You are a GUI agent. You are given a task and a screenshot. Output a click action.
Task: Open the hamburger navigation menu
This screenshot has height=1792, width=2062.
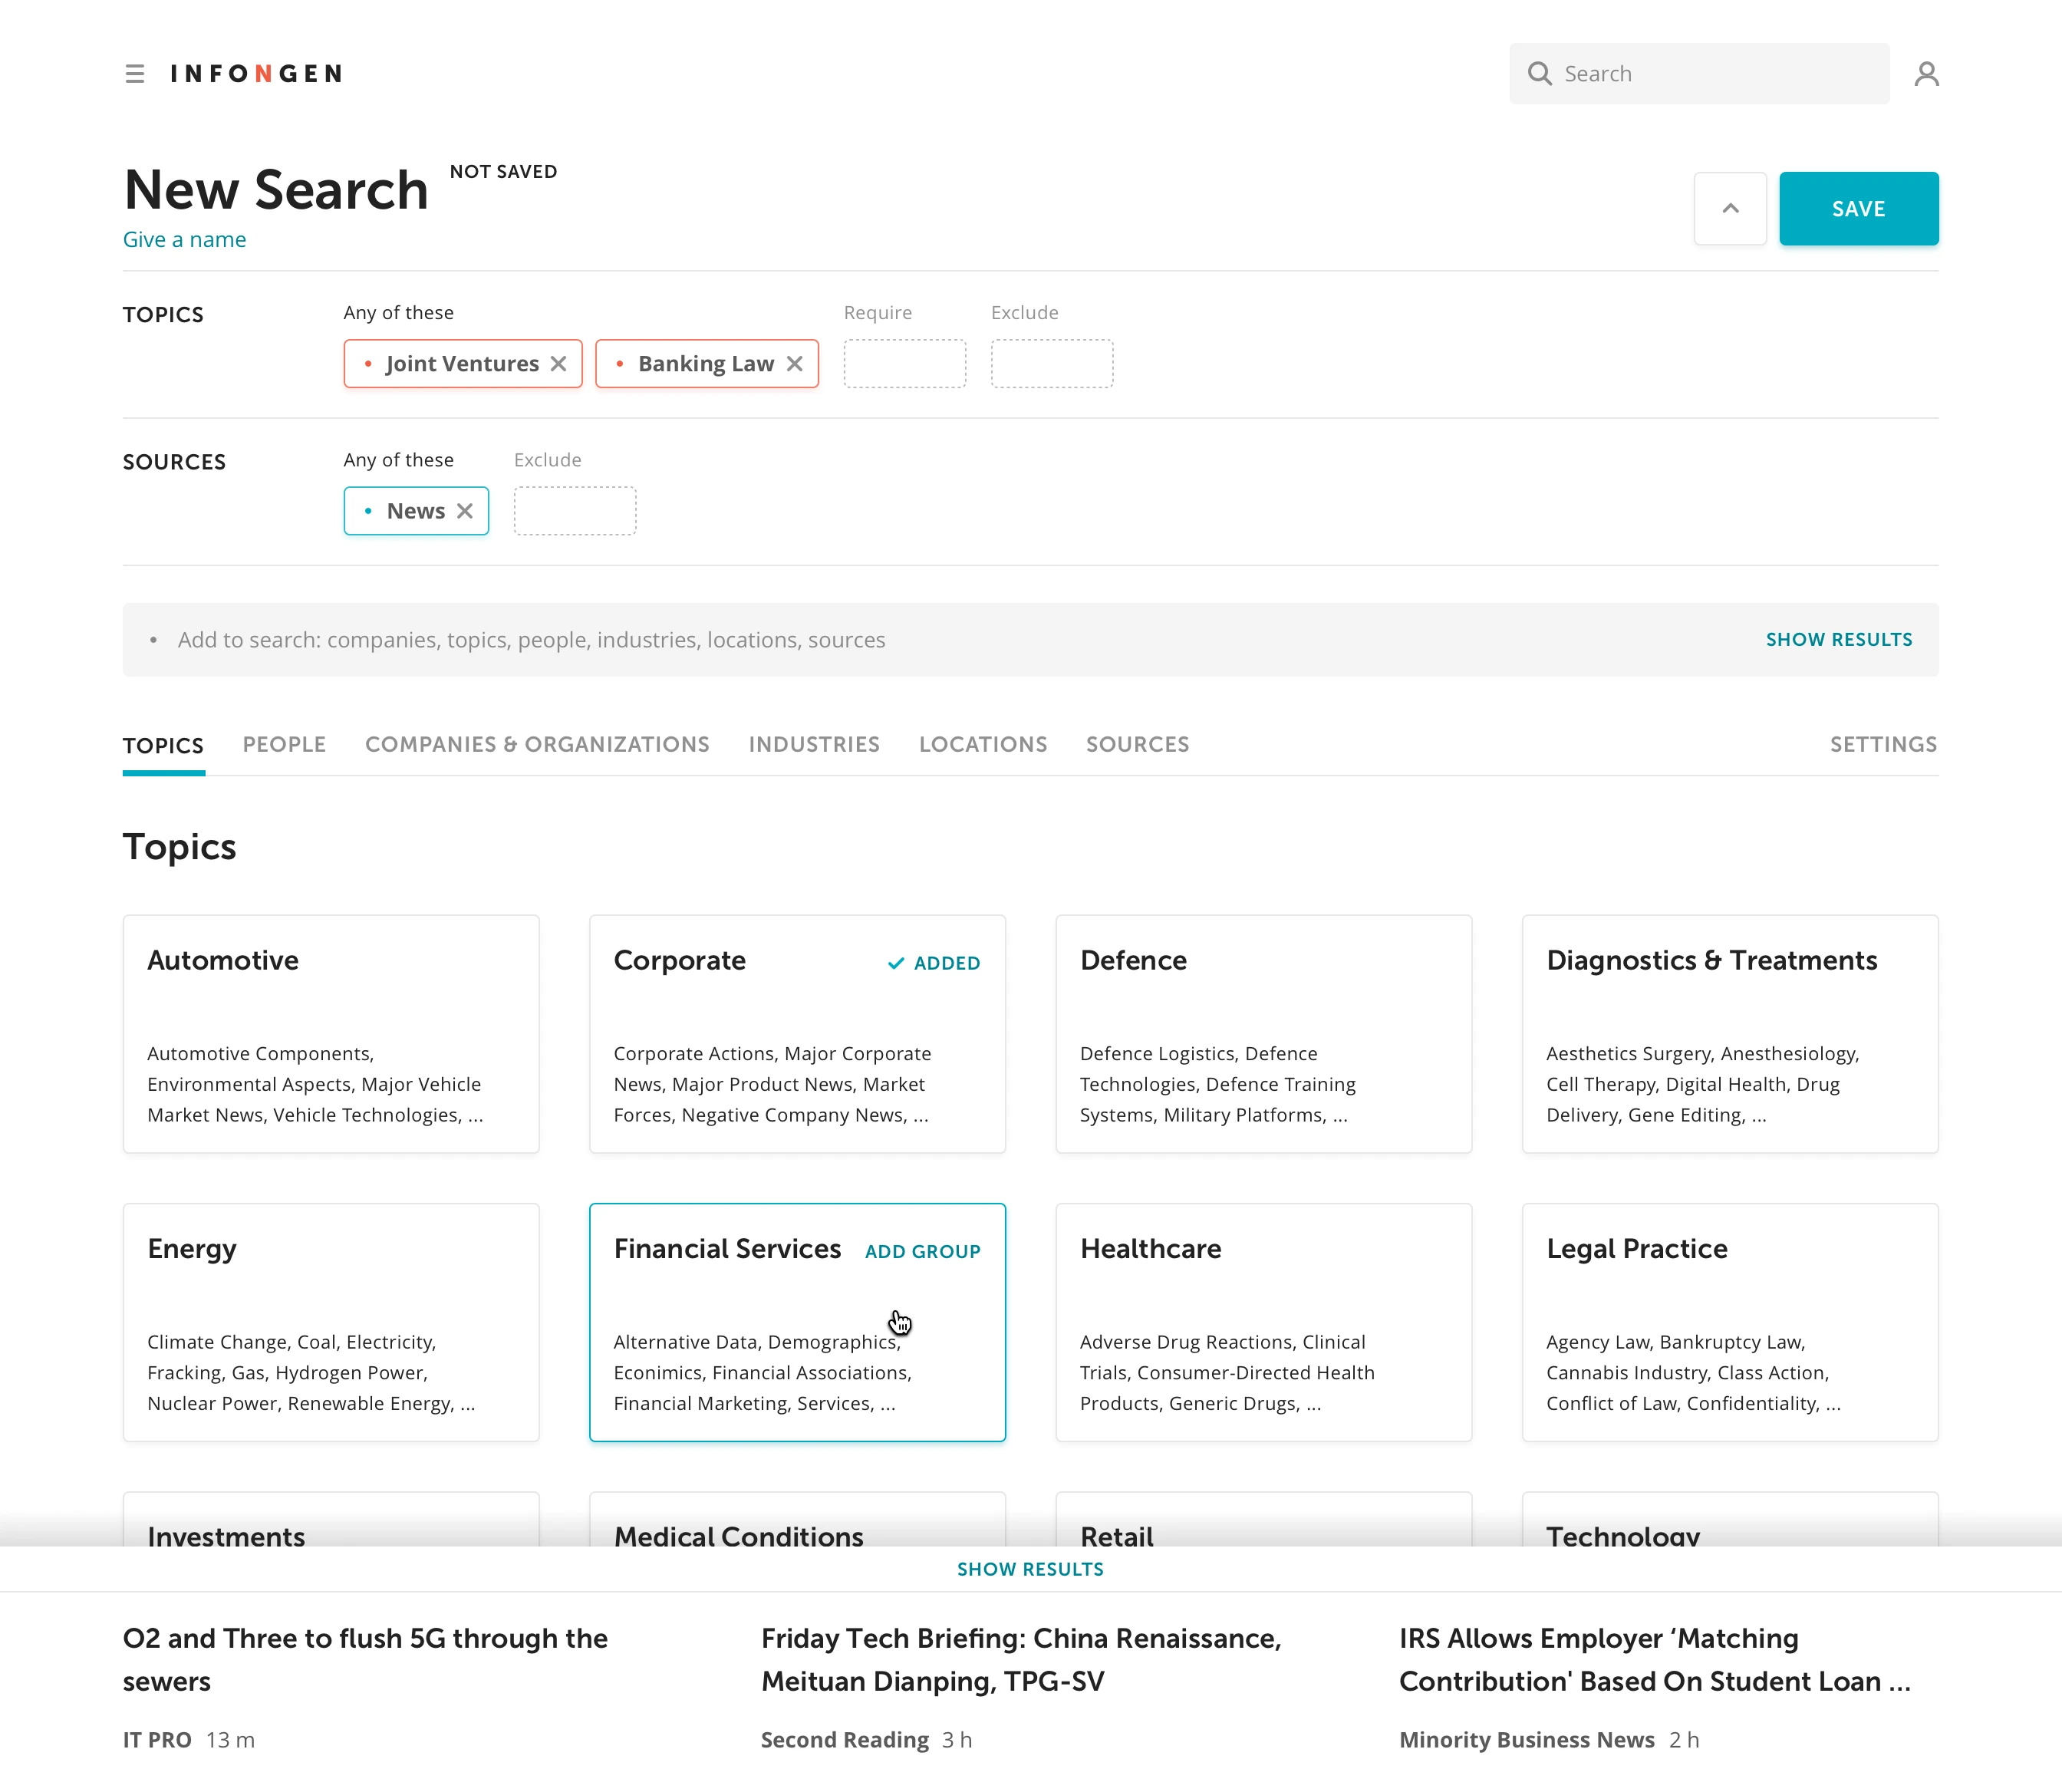tap(135, 73)
